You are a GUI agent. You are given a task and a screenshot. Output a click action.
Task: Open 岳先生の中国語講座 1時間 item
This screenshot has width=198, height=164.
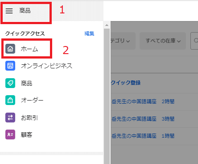(x=143, y=136)
